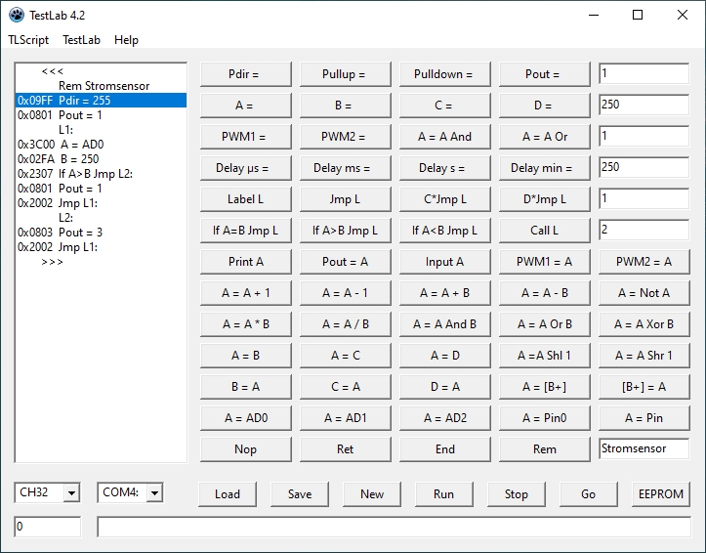Click the EEPROM button

660,494
